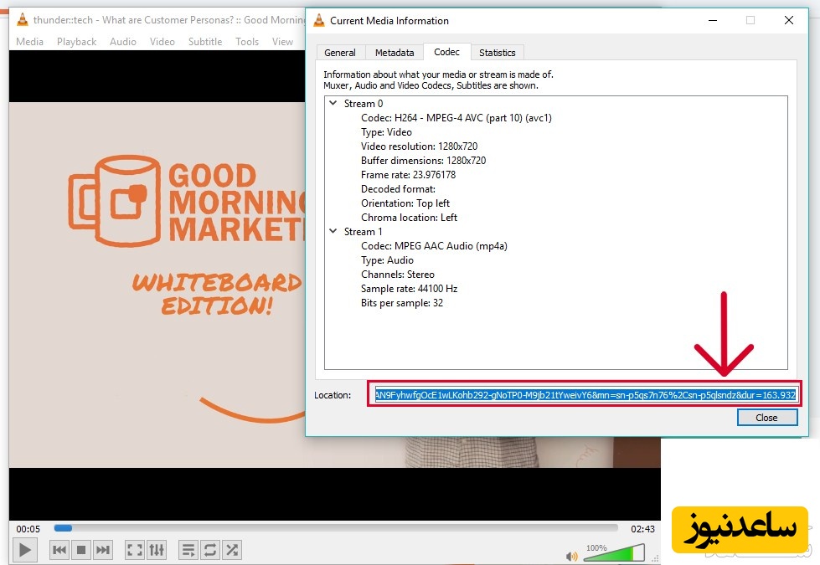Toggle loop repeat mode
Screen dimensions: 820x565
click(x=210, y=550)
